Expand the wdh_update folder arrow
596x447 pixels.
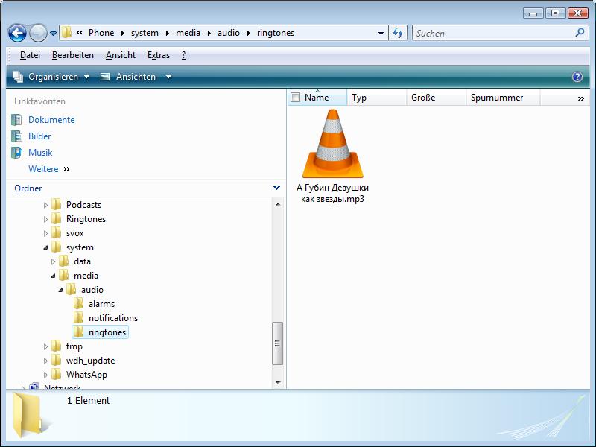pyautogui.click(x=45, y=361)
